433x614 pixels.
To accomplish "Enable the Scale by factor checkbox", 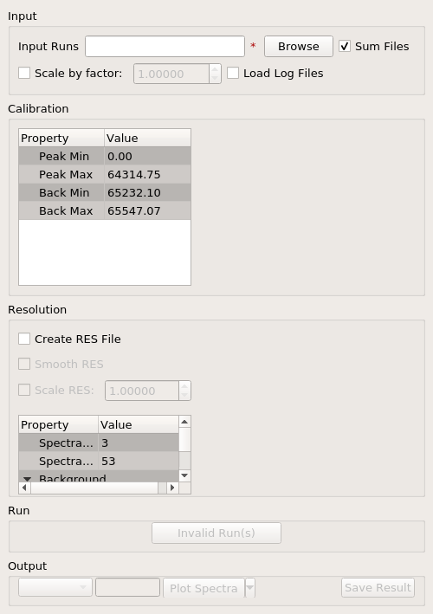I will click(x=24, y=73).
